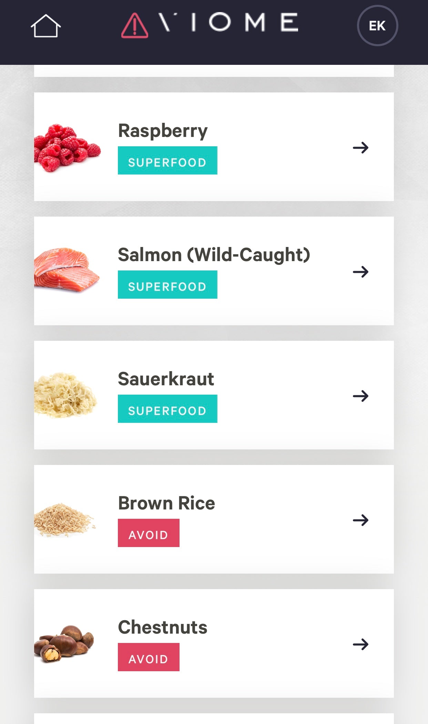428x724 pixels.
Task: Tap the salmon fillet image
Action: [x=67, y=270]
